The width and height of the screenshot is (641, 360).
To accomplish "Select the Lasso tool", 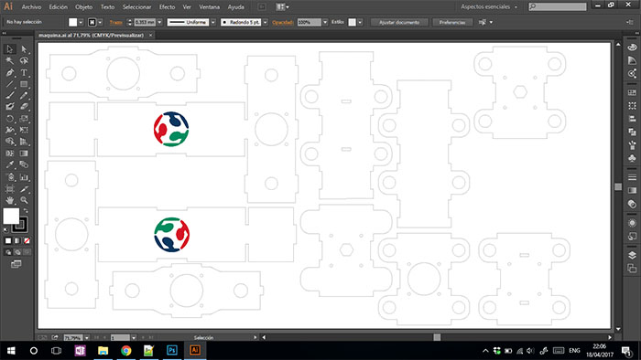I will pos(24,60).
